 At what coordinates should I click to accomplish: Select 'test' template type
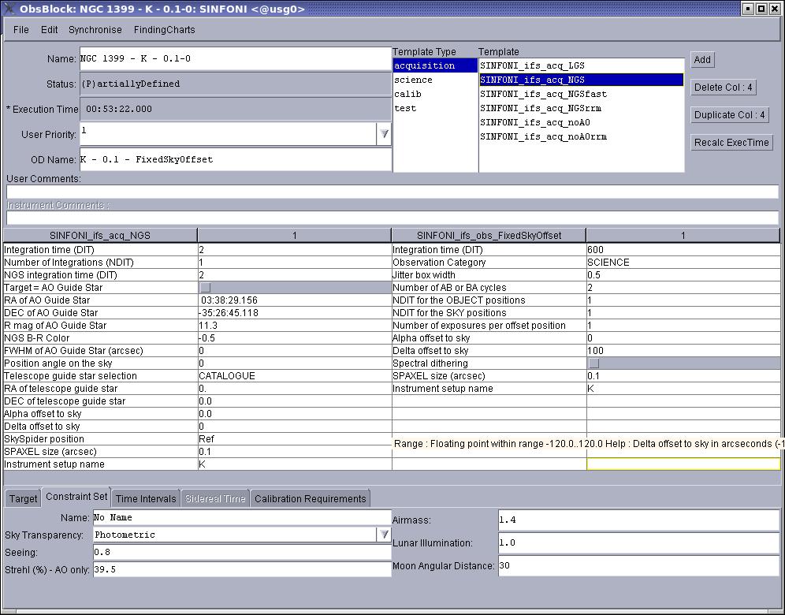pos(434,108)
